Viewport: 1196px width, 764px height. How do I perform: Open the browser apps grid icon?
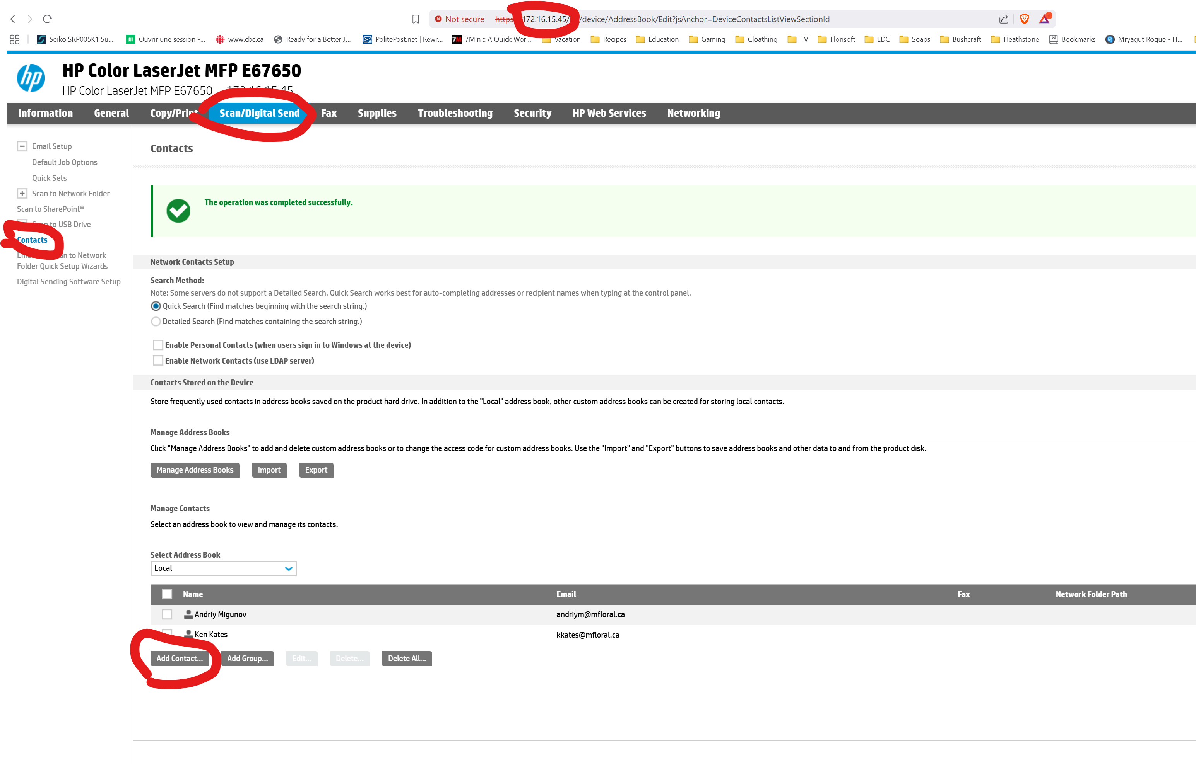tap(14, 39)
